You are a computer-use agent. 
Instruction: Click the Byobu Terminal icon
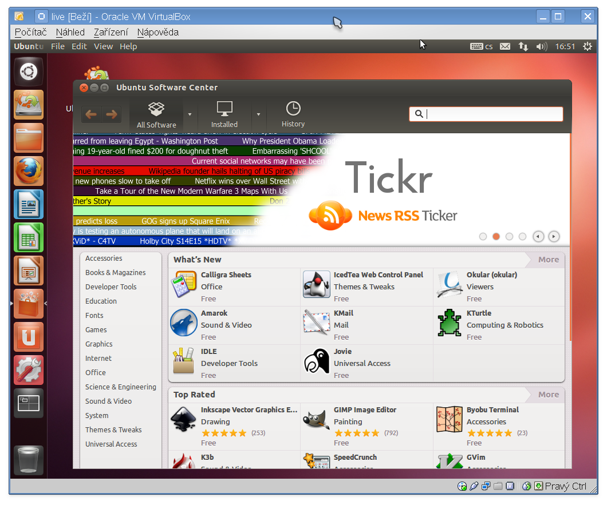coord(449,419)
